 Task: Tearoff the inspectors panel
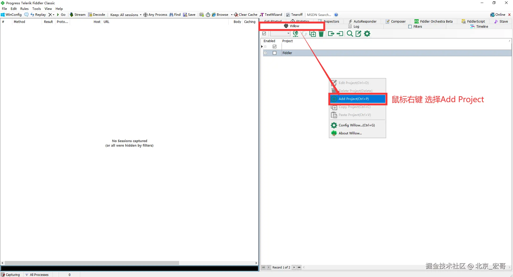tap(294, 15)
